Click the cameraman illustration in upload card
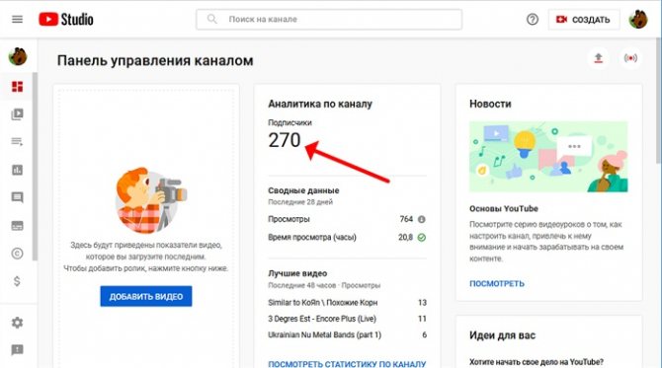The height and width of the screenshot is (368, 662). (x=151, y=200)
